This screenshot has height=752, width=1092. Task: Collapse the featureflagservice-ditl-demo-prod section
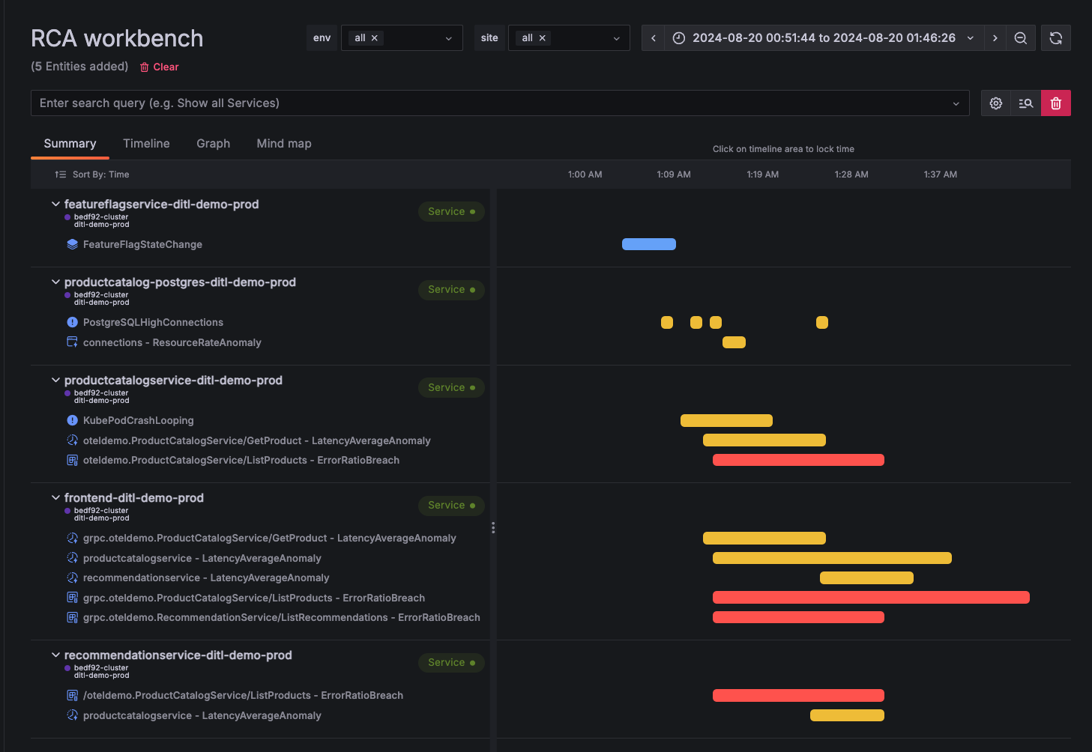(55, 204)
